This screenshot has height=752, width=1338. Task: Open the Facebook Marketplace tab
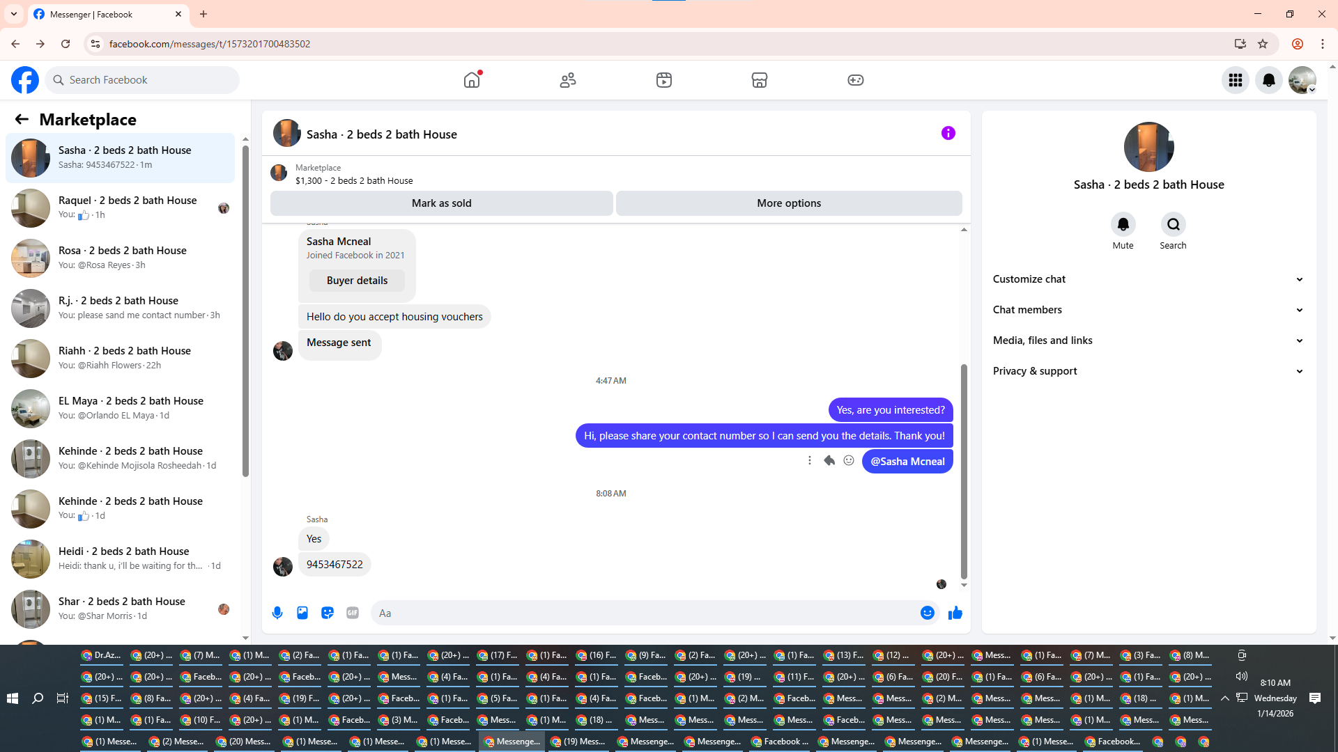tap(759, 80)
